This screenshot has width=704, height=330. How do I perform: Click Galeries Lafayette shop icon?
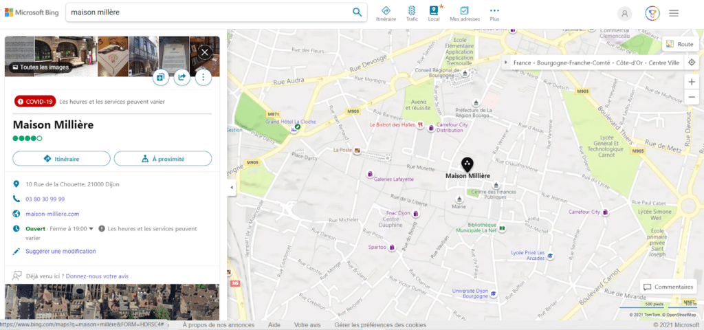(x=369, y=173)
